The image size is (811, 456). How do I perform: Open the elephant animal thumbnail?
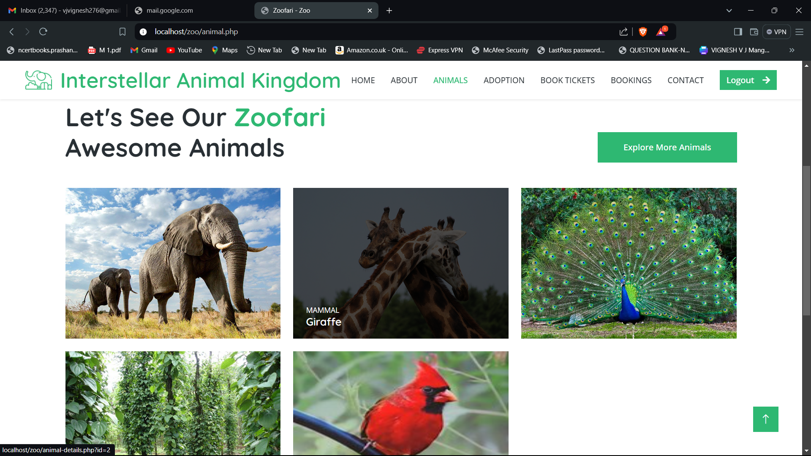173,263
